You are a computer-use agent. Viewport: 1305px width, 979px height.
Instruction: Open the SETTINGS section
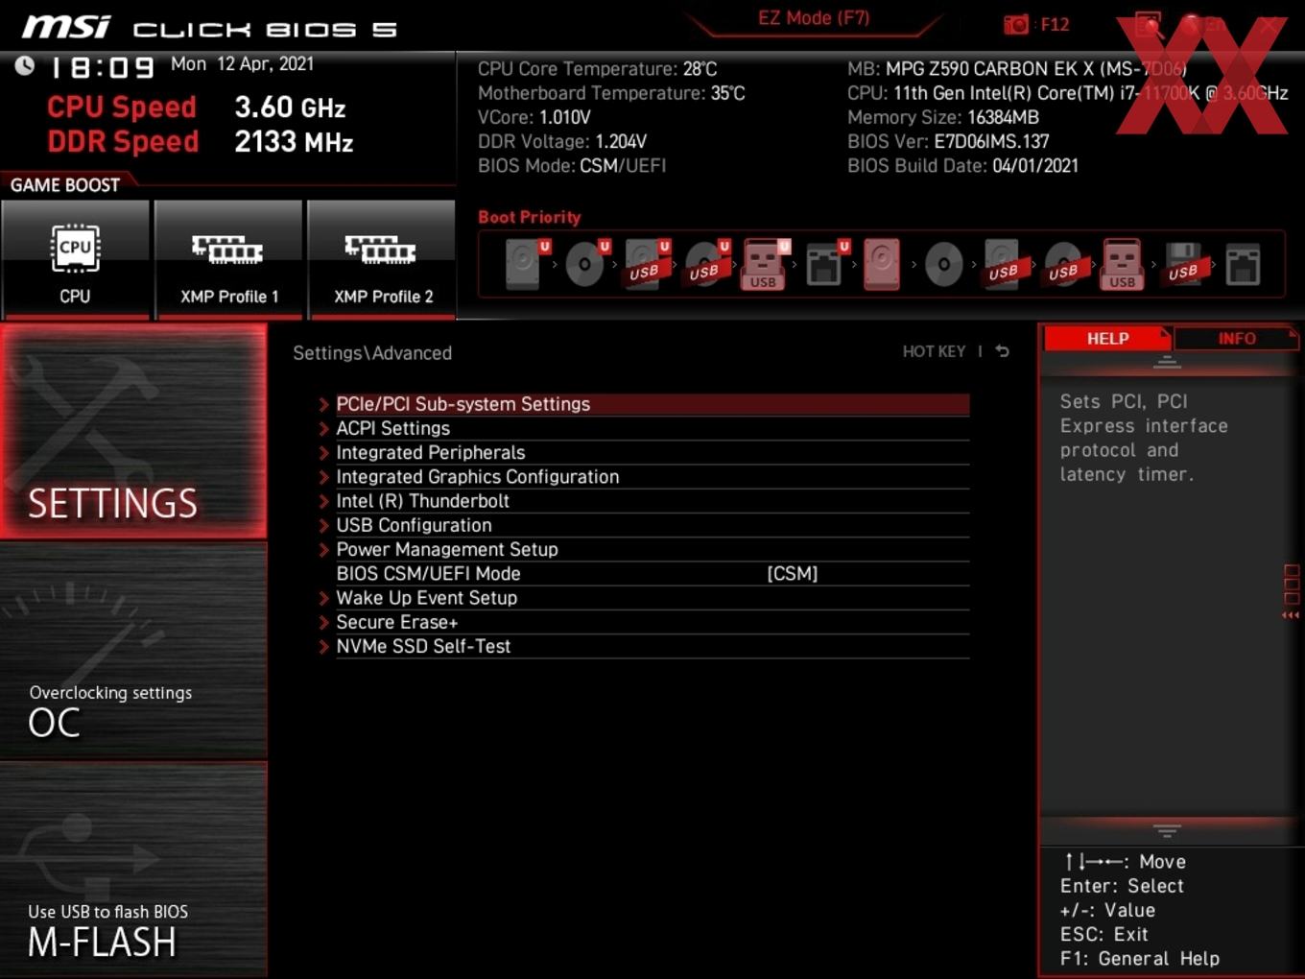pos(133,431)
